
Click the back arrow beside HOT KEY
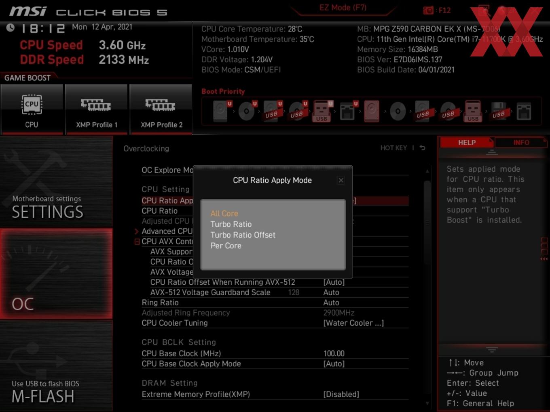coord(422,148)
